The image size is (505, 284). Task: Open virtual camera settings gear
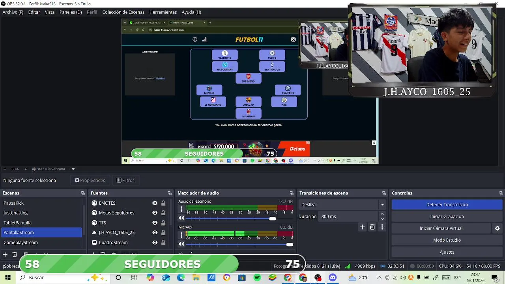click(498, 228)
